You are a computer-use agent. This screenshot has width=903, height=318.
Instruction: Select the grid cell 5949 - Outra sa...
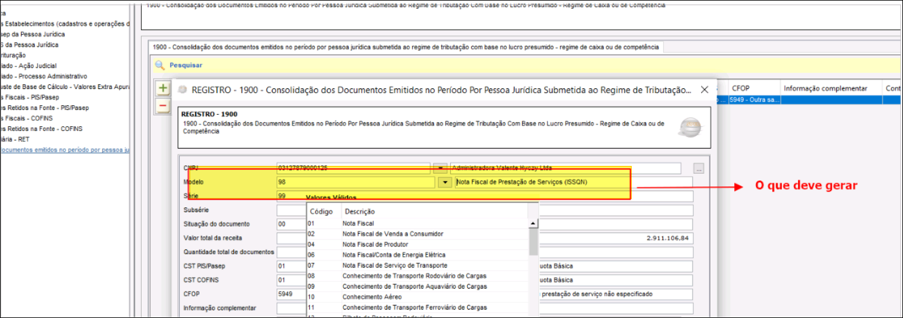tap(754, 100)
